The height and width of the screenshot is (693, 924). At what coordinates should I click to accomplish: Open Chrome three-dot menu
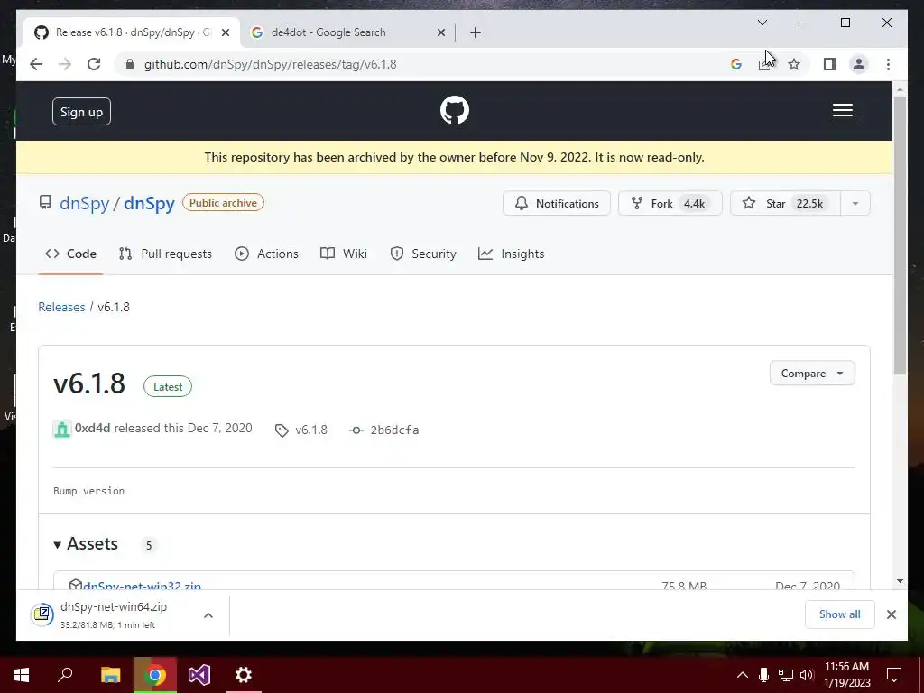(888, 64)
